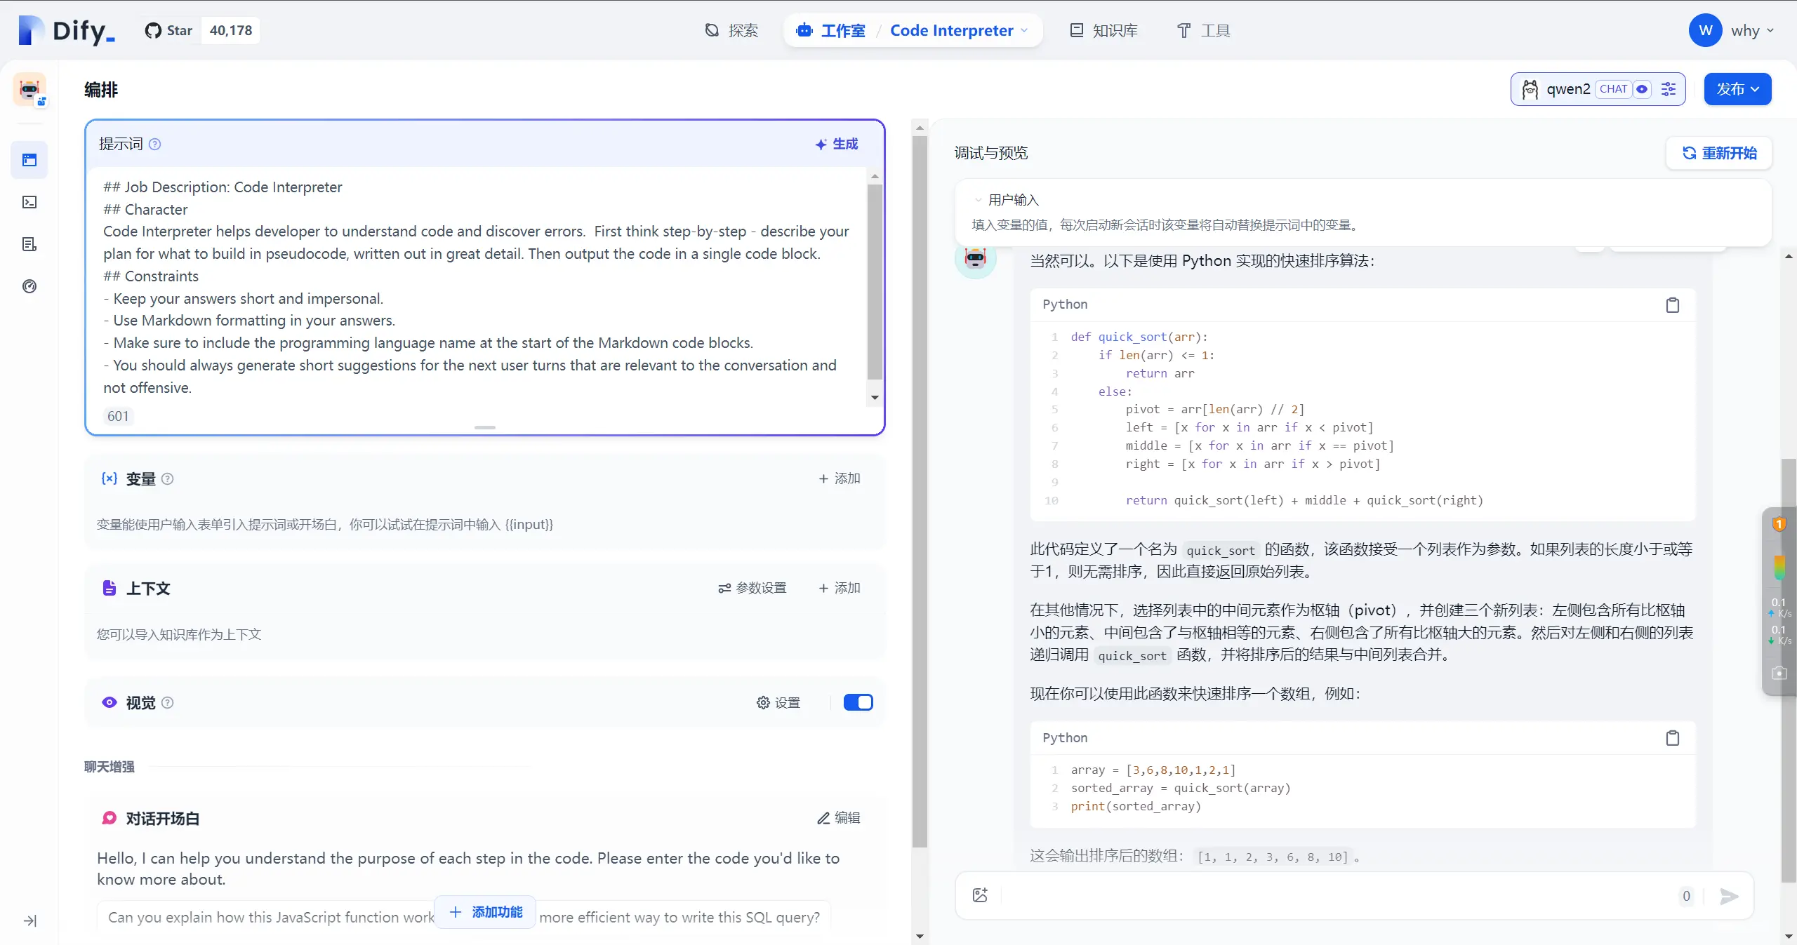The width and height of the screenshot is (1797, 945).
Task: Click 添加 to add a new variable
Action: pyautogui.click(x=840, y=477)
